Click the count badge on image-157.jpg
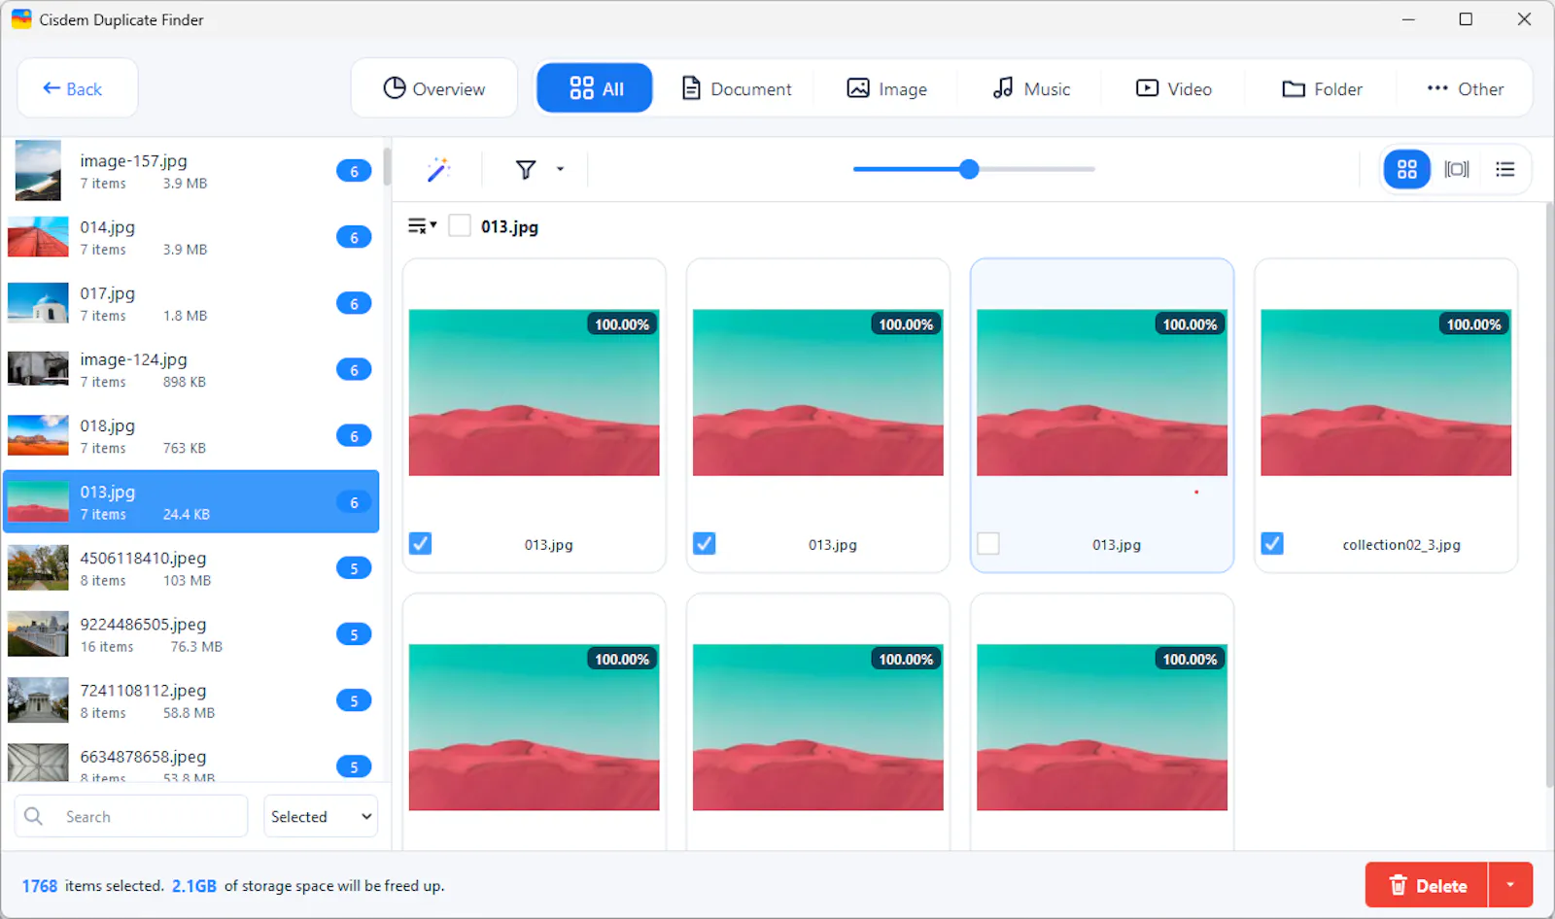Viewport: 1555px width, 919px height. click(x=354, y=171)
